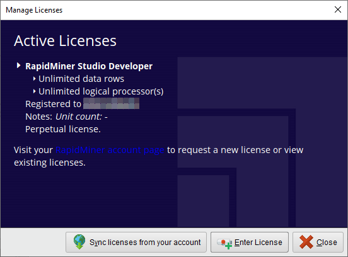Click the globe download sync icon
348x257 pixels.
click(x=79, y=242)
